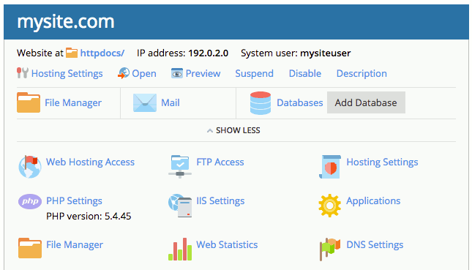Click the Applications gear icon
472x270 pixels.
tap(330, 206)
